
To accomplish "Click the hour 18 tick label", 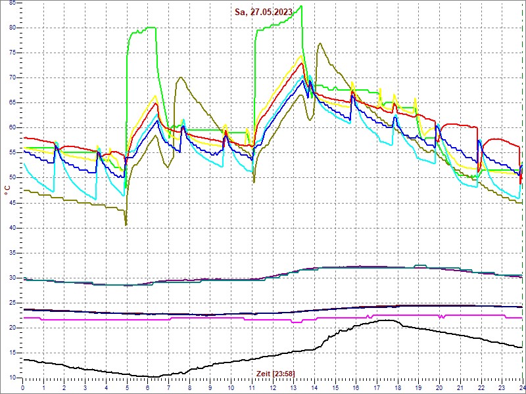I will pos(398,387).
